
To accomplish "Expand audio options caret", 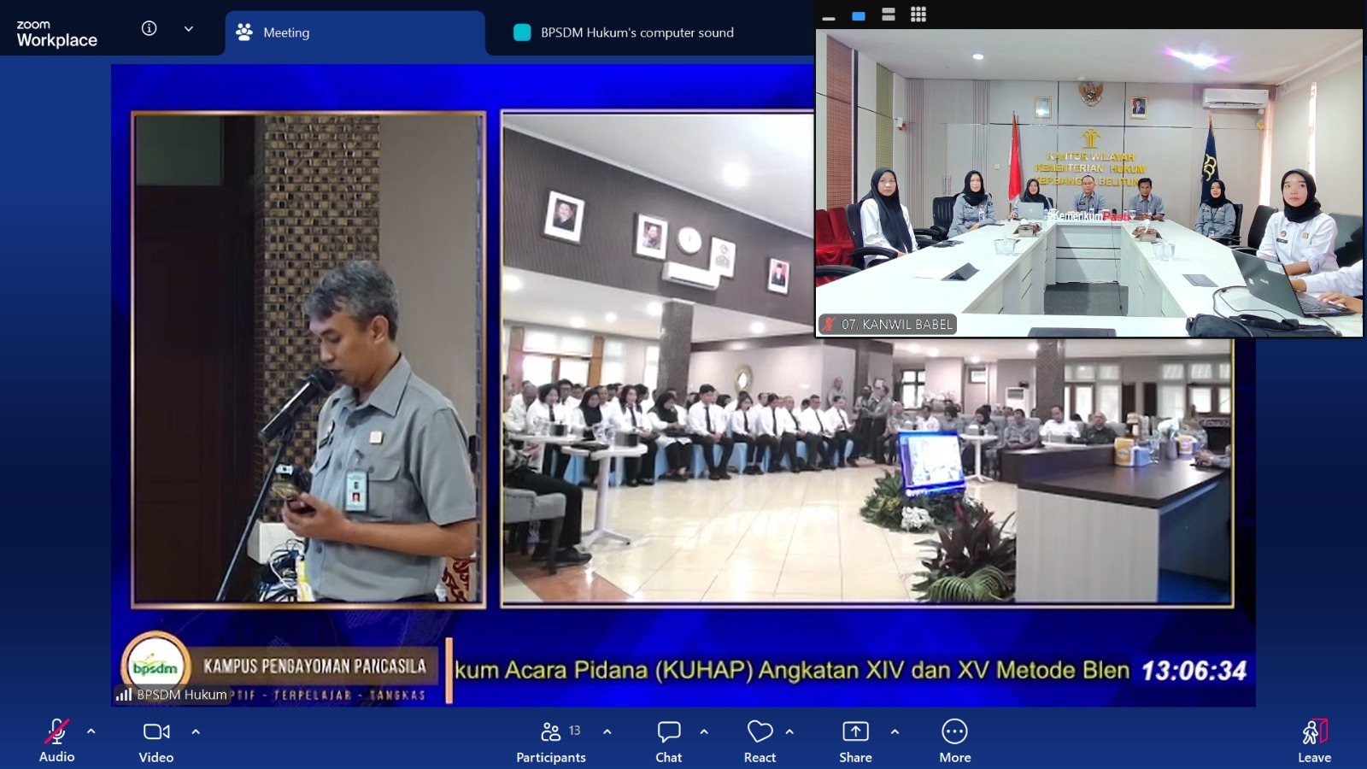I will point(91,731).
